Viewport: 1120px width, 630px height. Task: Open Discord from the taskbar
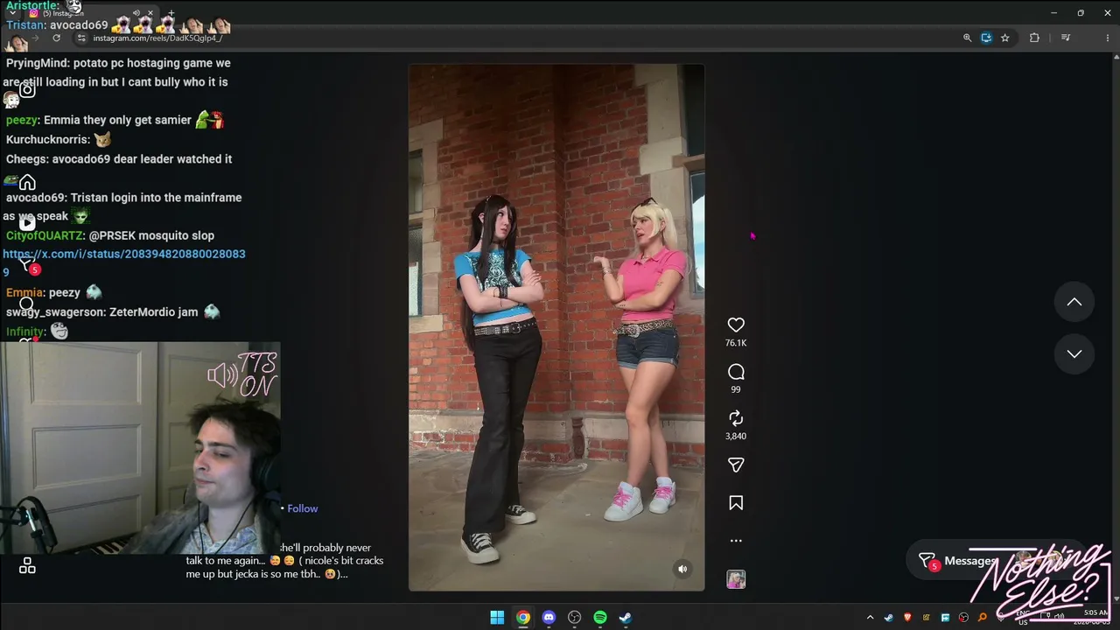click(549, 618)
